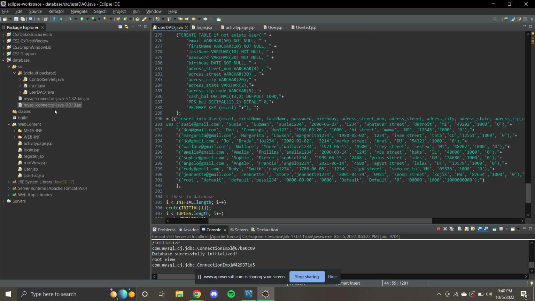Collapse all items in Package Explorer
The height and width of the screenshot is (301, 535).
pyautogui.click(x=120, y=27)
